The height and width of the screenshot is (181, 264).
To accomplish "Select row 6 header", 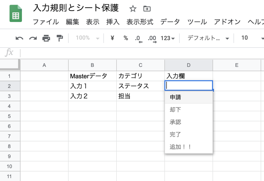I will [x=10, y=126].
